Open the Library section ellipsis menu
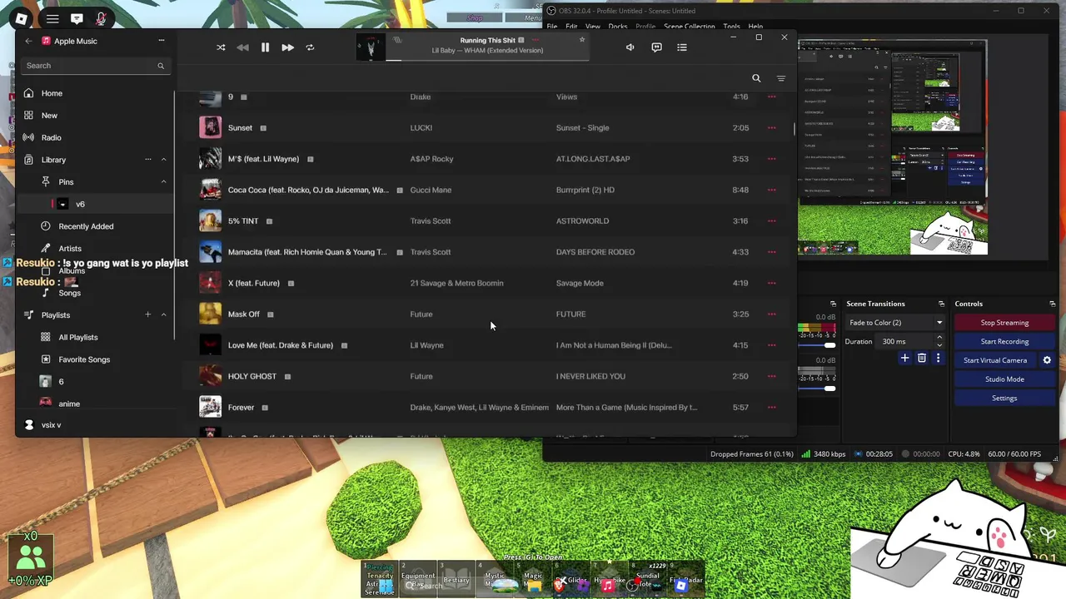Image resolution: width=1066 pixels, height=599 pixels. (148, 160)
